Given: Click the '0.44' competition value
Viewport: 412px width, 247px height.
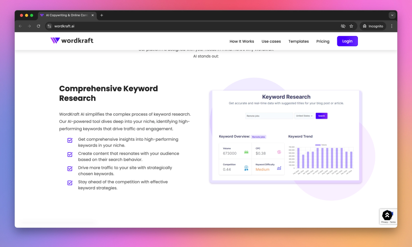Looking at the screenshot, I should click(x=227, y=169).
